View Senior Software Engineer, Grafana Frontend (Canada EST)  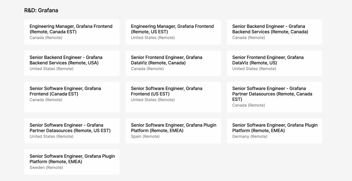click(72, 97)
